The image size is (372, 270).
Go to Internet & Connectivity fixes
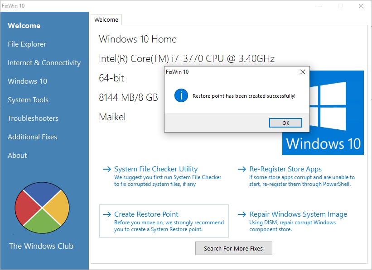click(x=44, y=63)
